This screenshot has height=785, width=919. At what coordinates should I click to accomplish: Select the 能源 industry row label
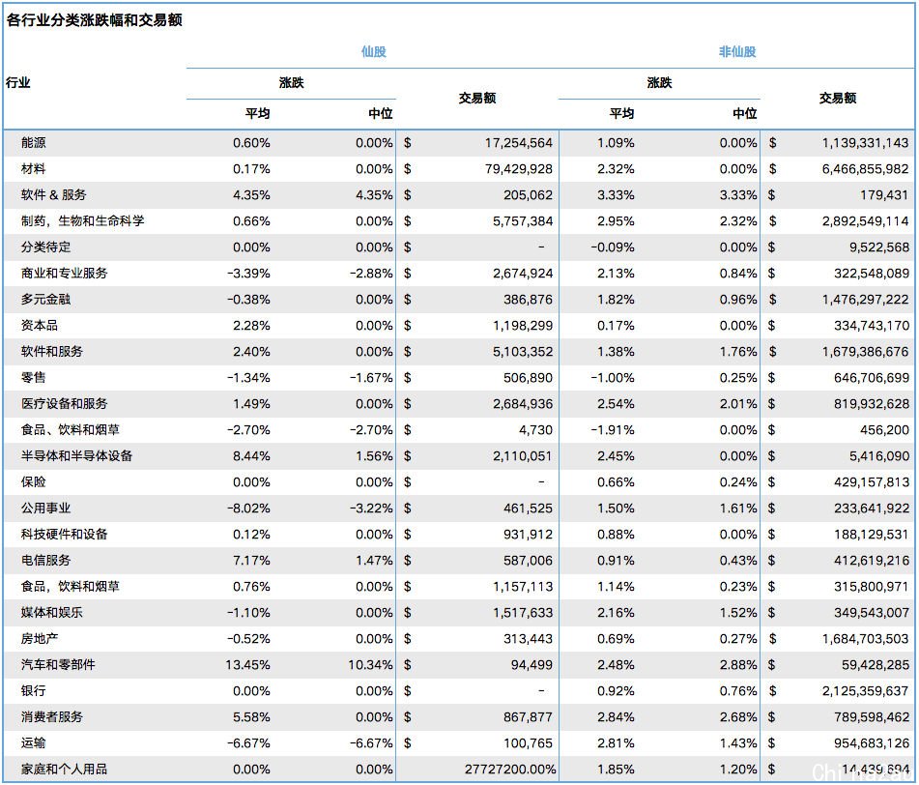(34, 142)
